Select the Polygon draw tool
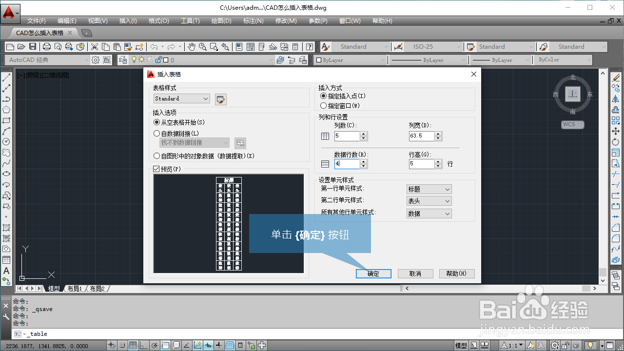This screenshot has height=351, width=624. pos(6,110)
